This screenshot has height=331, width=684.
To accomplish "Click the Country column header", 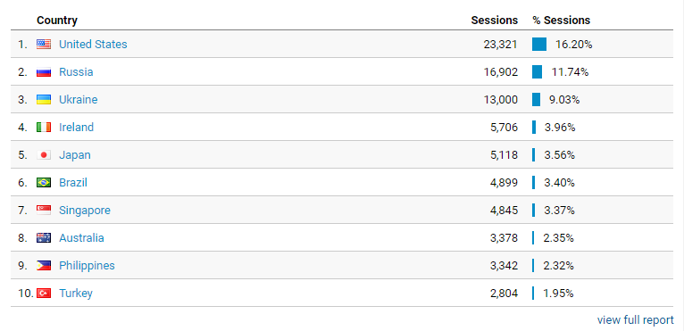I will (57, 20).
